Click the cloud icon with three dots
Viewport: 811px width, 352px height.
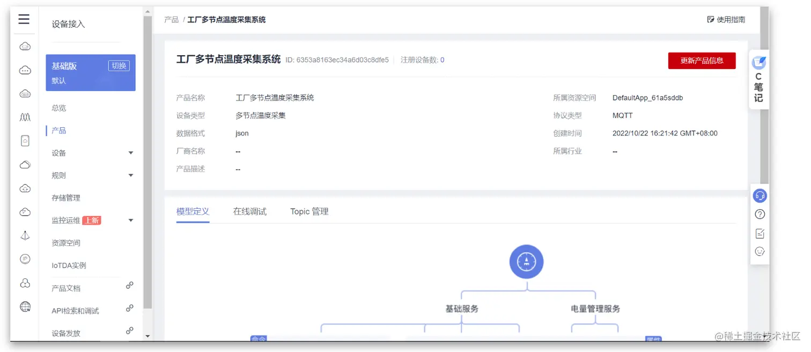(x=25, y=70)
